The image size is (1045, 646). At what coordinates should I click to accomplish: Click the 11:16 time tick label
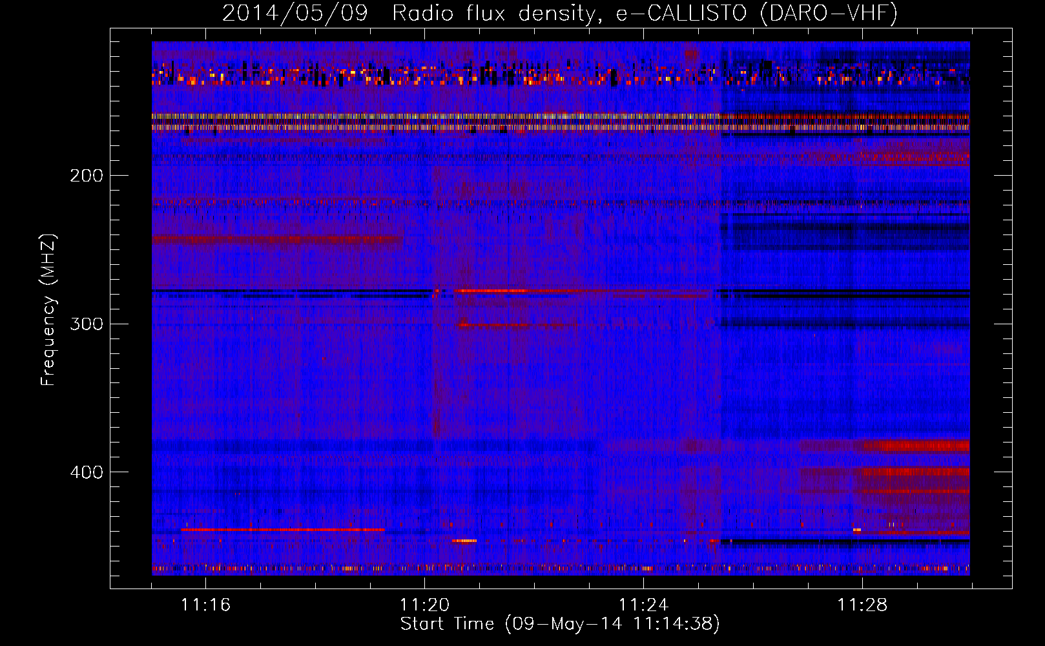click(205, 605)
